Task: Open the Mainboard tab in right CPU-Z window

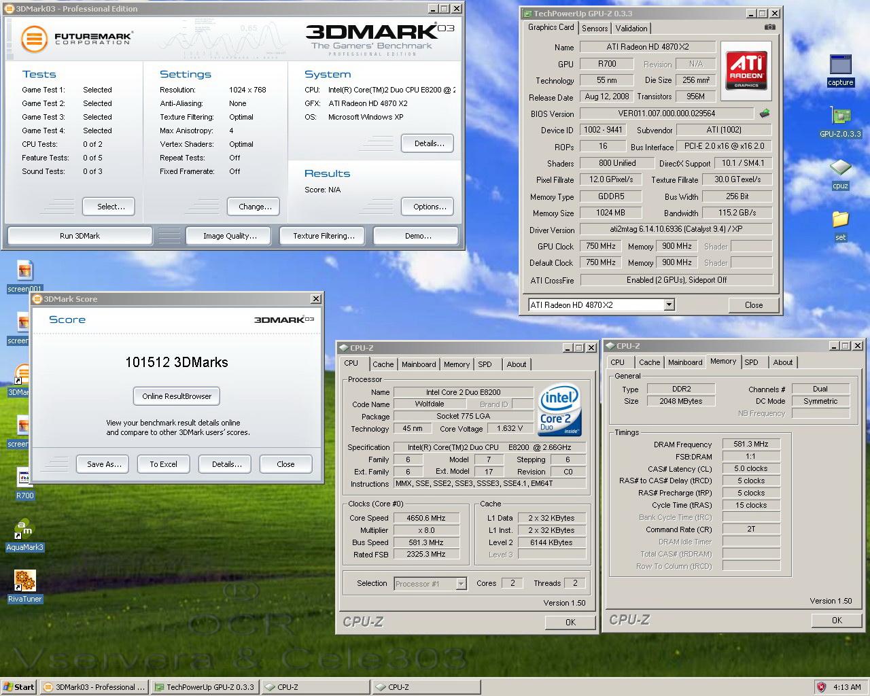Action: [685, 362]
